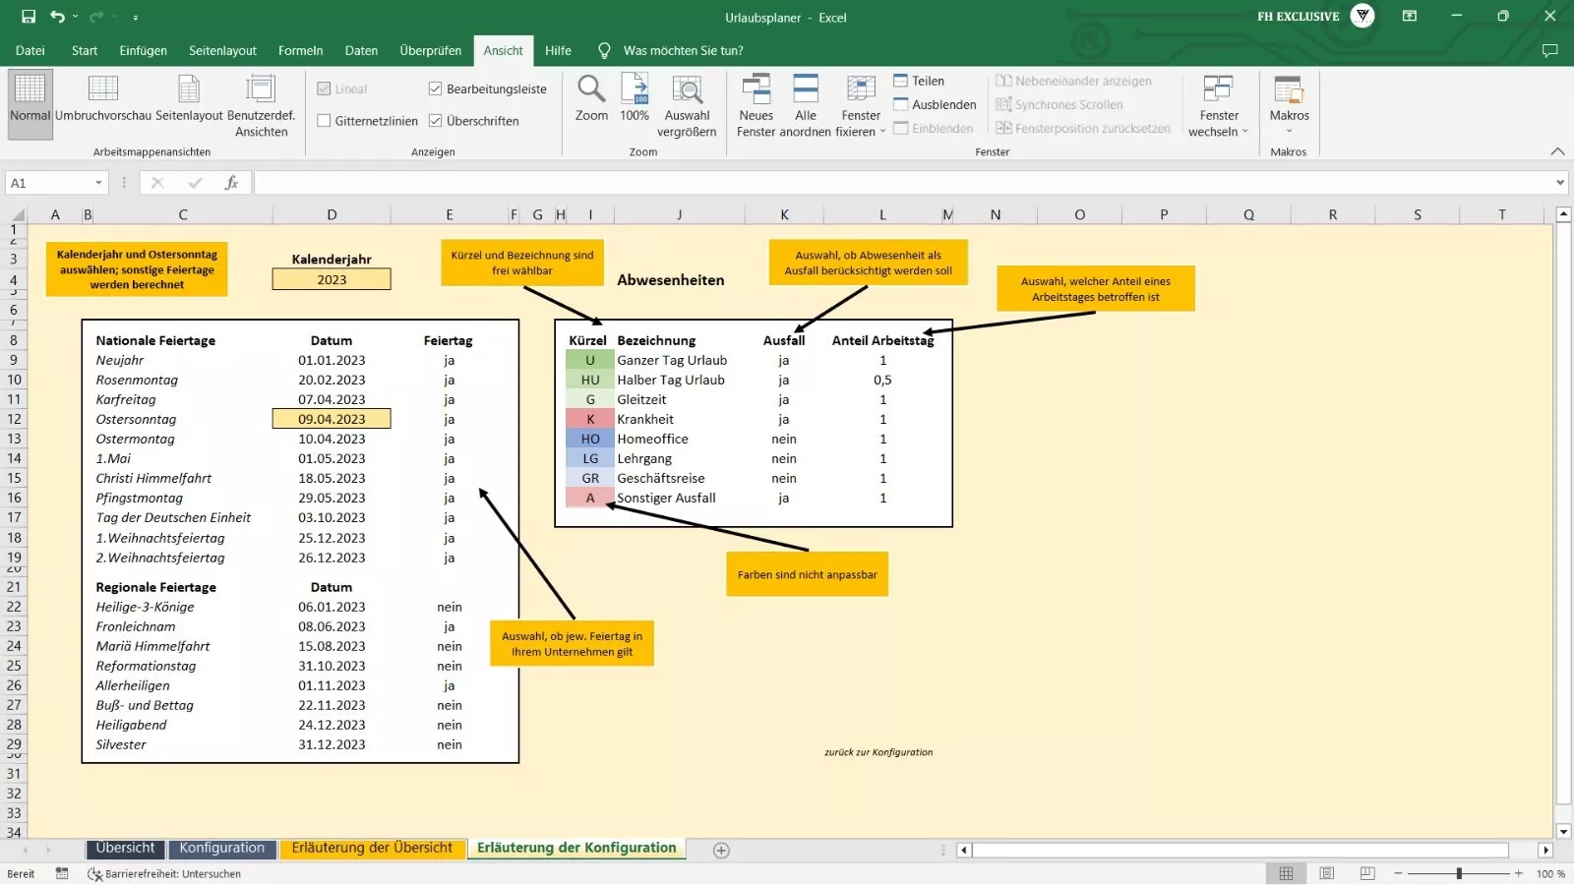Click Page Layout view icon in status bar
Screen dimensions: 1574x885
pyautogui.click(x=1326, y=873)
